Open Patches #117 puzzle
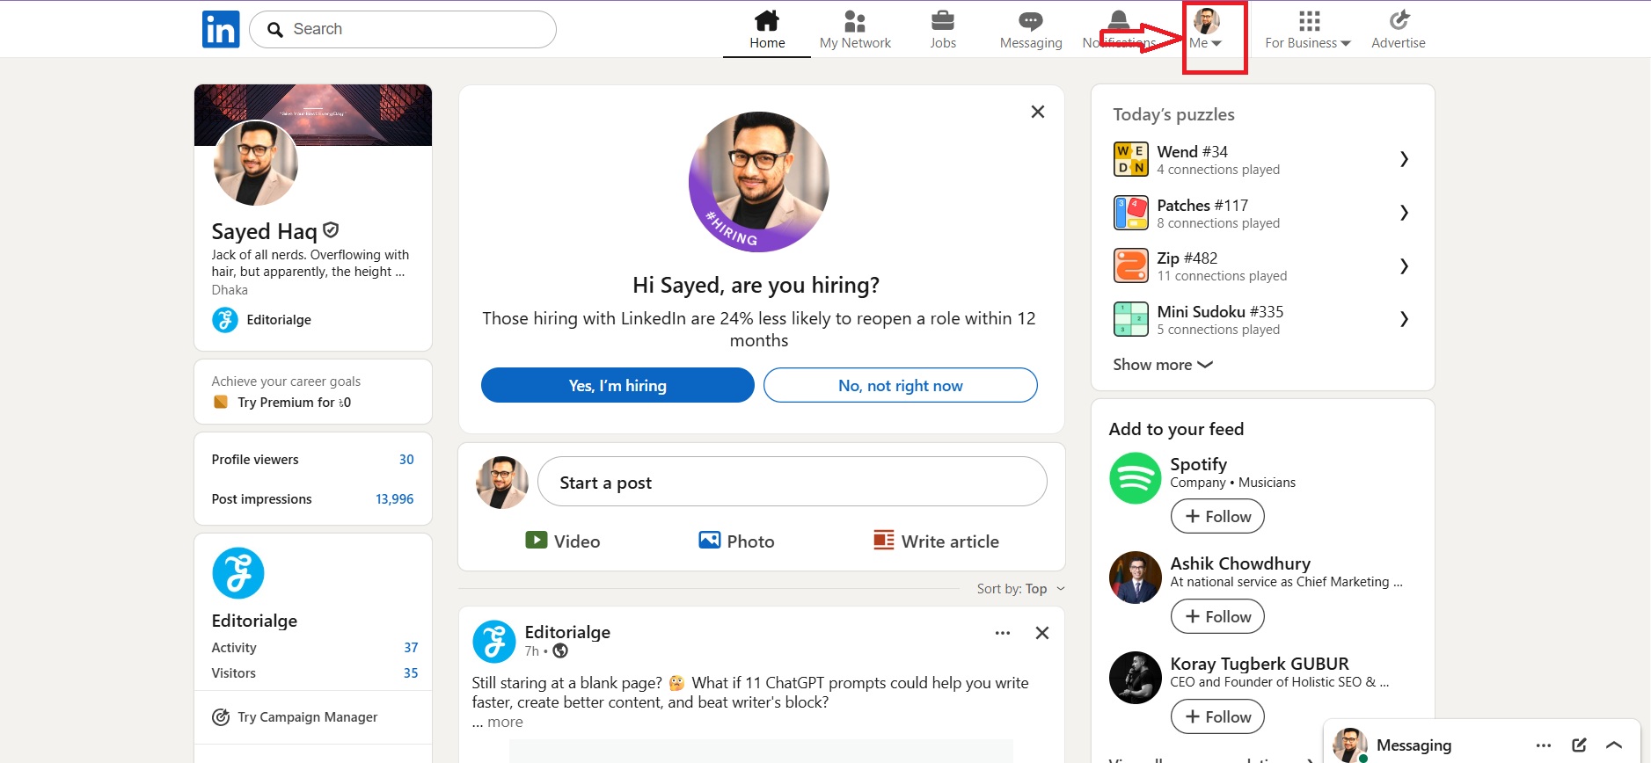This screenshot has width=1651, height=763. (1262, 214)
